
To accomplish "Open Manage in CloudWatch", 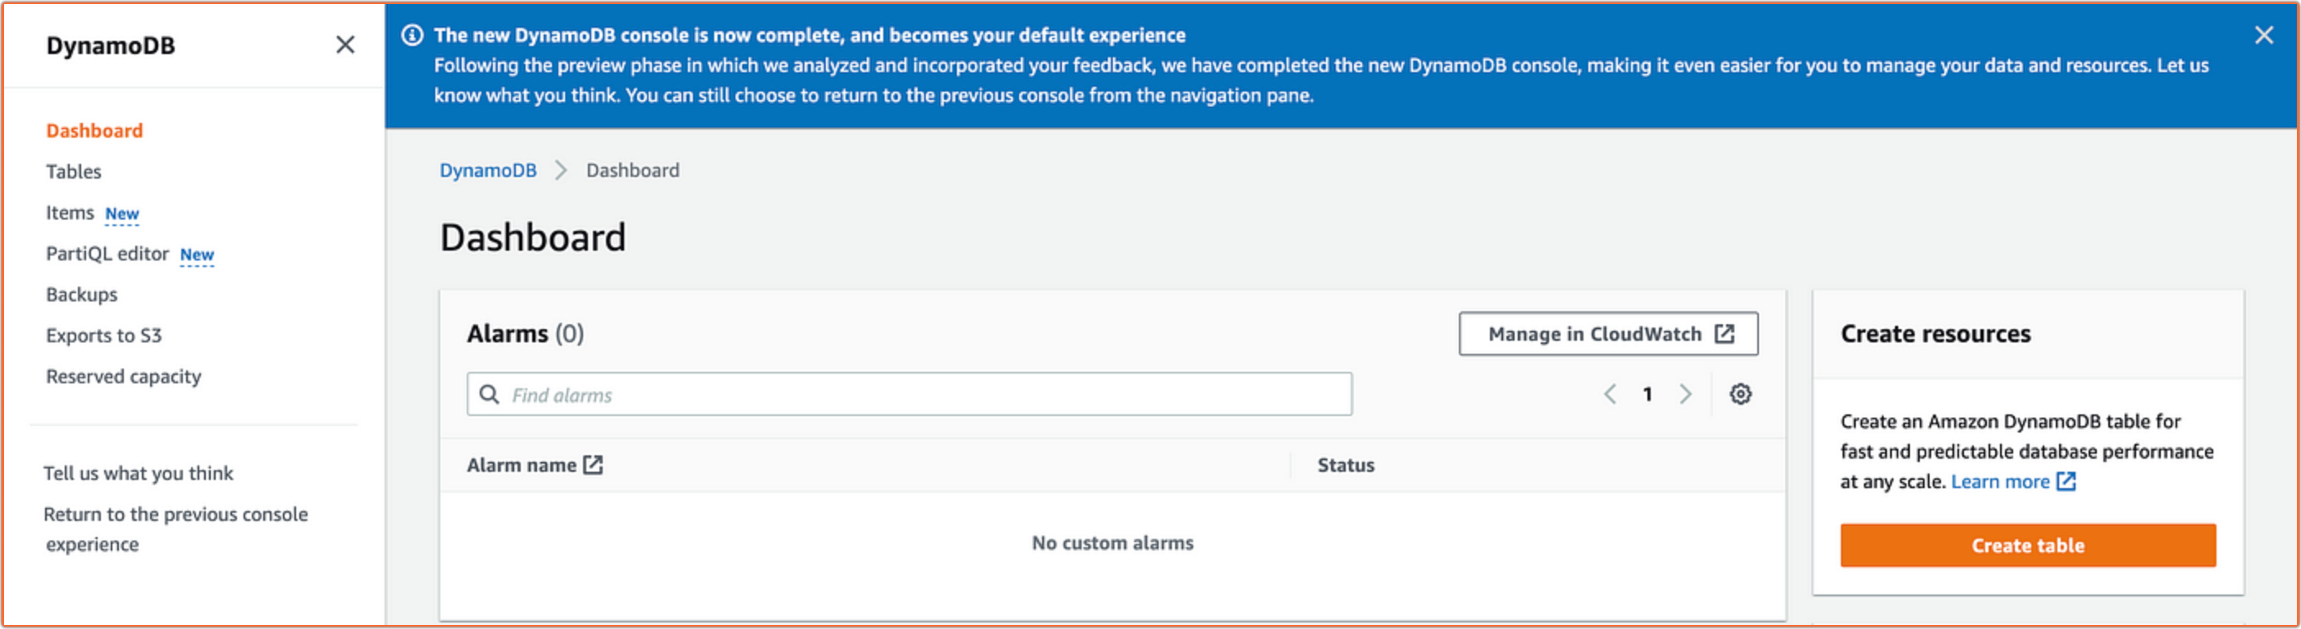I will (1608, 333).
